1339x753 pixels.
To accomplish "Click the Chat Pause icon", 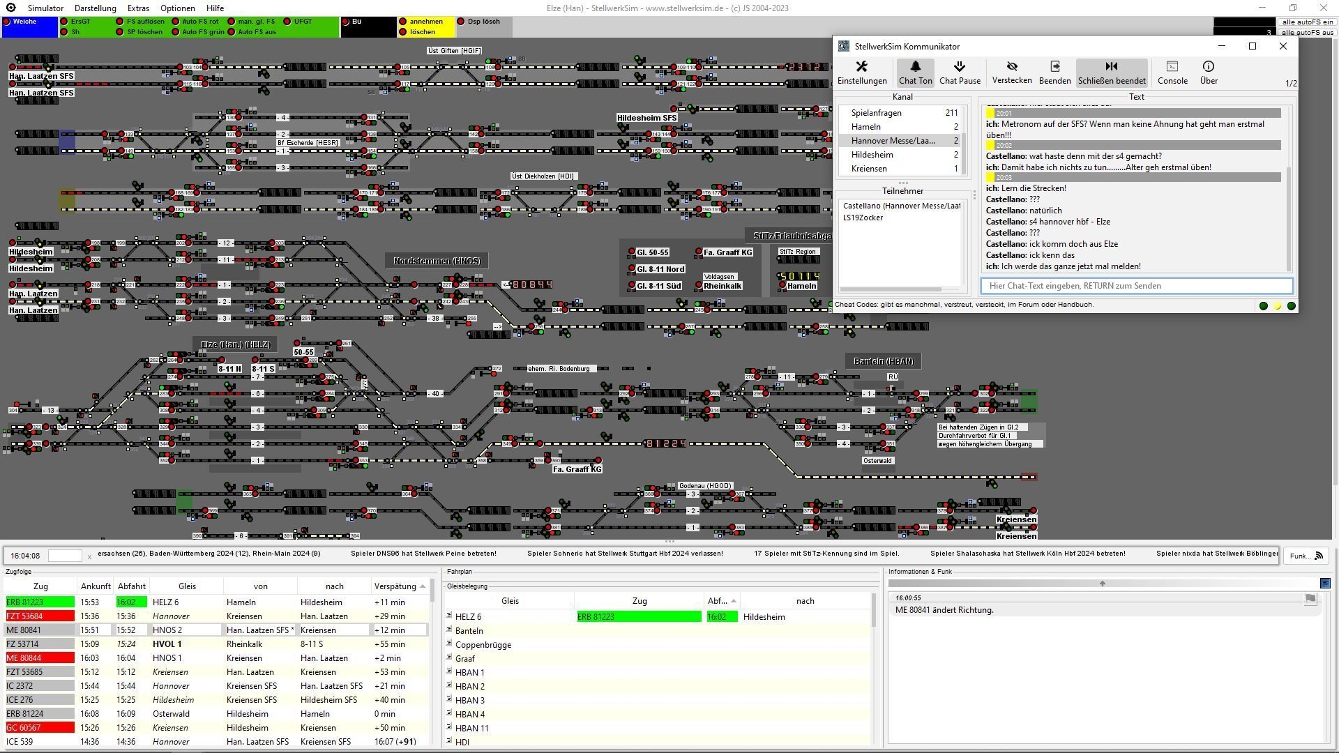I will coord(960,67).
